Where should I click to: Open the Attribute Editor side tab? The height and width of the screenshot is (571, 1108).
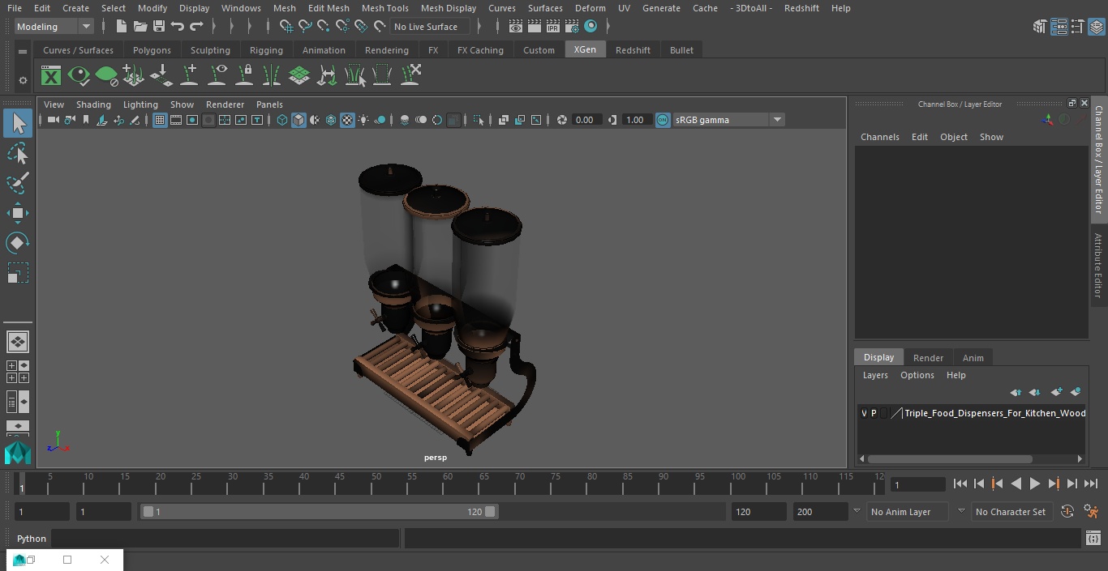(x=1099, y=266)
